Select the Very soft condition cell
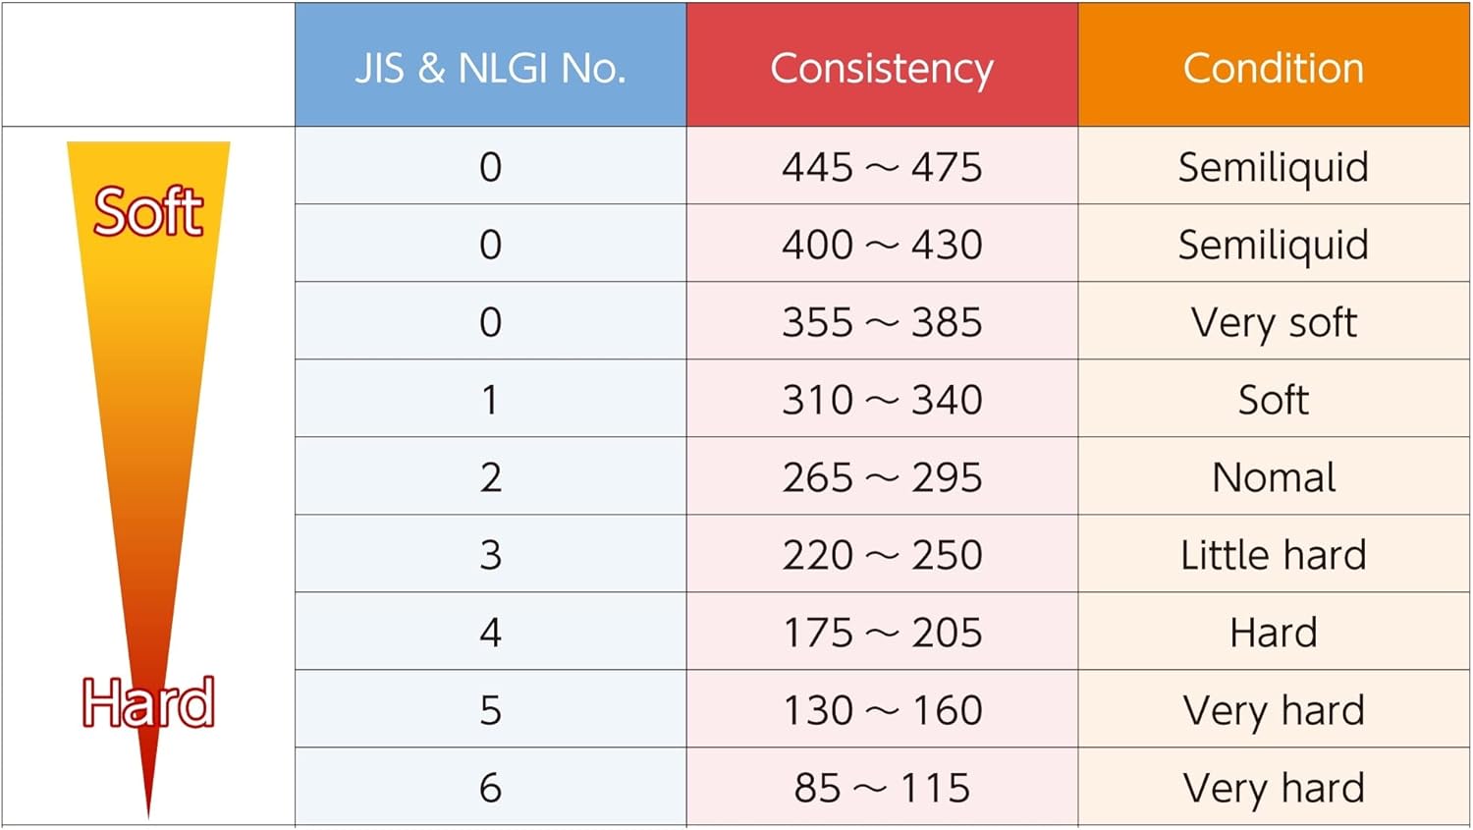Image resolution: width=1473 pixels, height=830 pixels. click(1274, 321)
